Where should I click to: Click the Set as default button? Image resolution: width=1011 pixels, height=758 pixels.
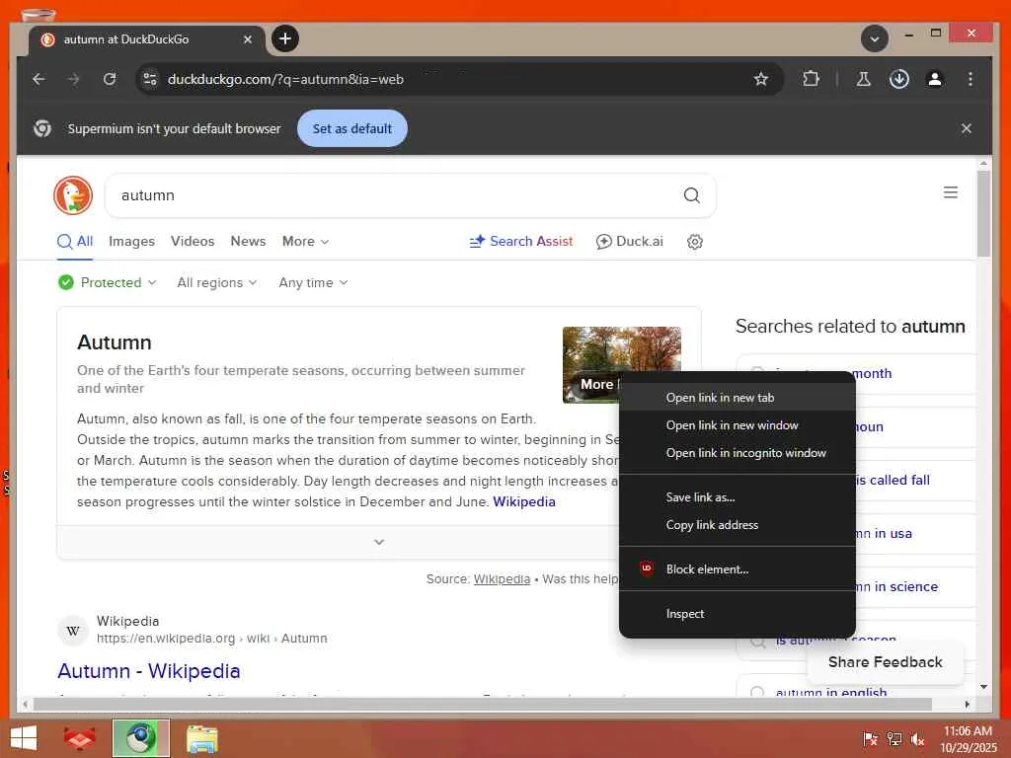pyautogui.click(x=352, y=128)
